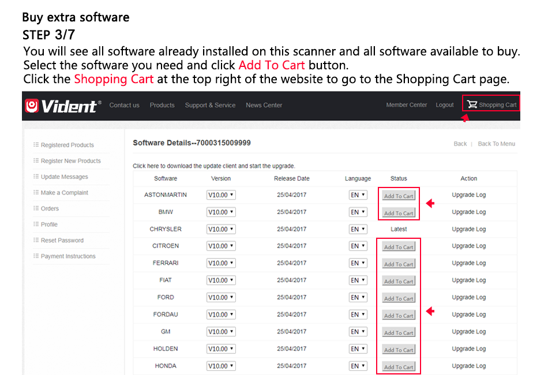The height and width of the screenshot is (375, 548).
Task: Click the Software Details serial heading
Action: 192,142
